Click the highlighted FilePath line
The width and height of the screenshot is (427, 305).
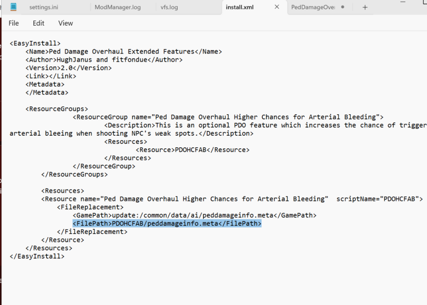pyautogui.click(x=167, y=224)
